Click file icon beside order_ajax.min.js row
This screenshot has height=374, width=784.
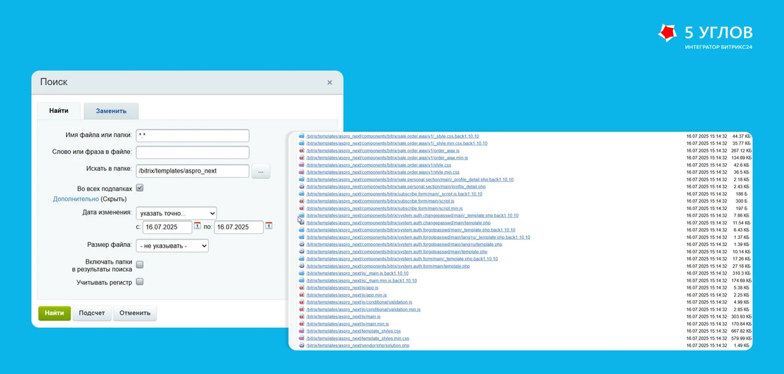301,158
